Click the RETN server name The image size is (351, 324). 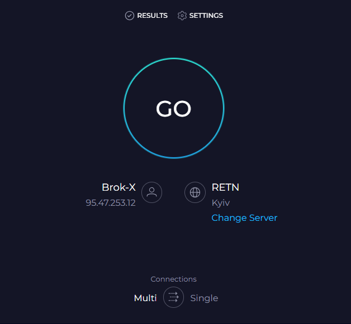[225, 187]
